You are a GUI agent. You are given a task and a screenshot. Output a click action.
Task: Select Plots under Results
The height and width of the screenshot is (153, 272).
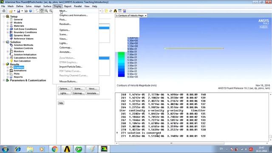coord(17,74)
